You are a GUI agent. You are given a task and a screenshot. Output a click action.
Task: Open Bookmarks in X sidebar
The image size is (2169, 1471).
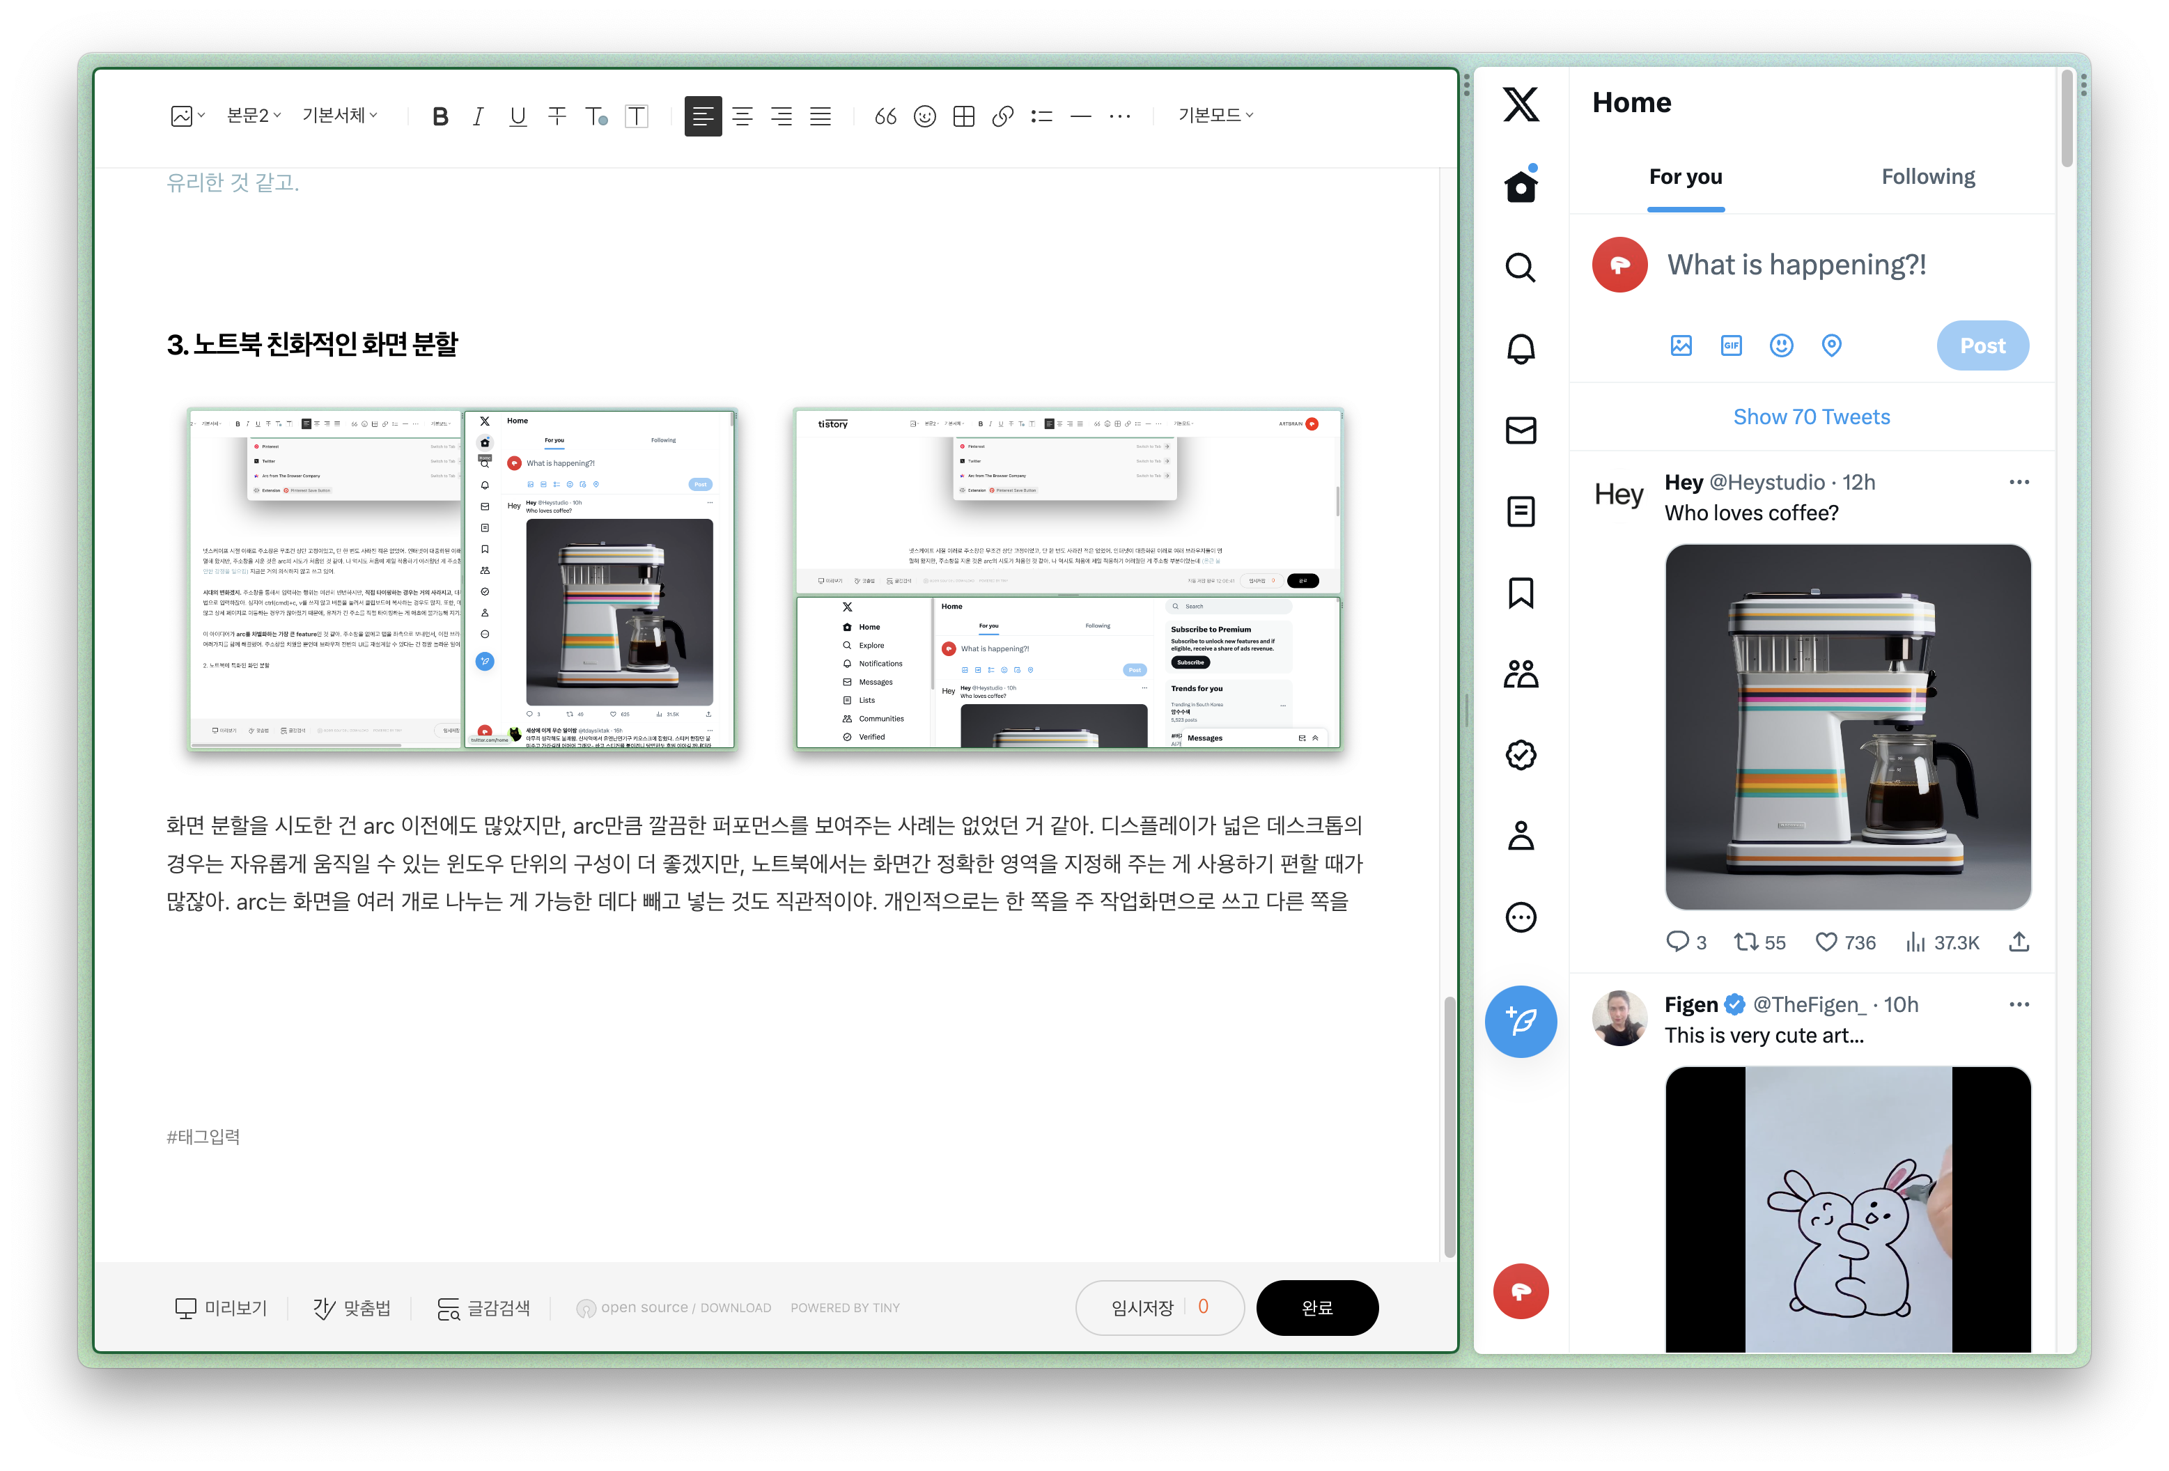click(x=1521, y=593)
